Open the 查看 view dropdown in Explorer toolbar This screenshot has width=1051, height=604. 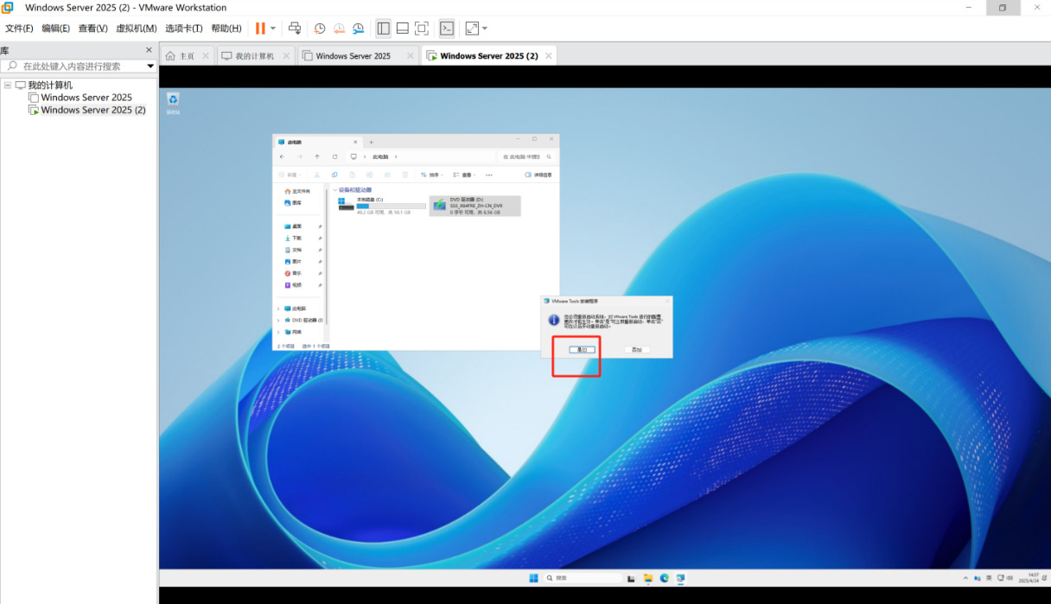pyautogui.click(x=465, y=175)
